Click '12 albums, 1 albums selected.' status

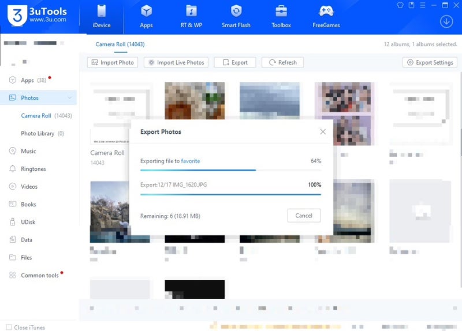[x=420, y=44]
